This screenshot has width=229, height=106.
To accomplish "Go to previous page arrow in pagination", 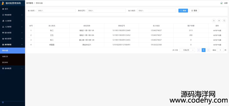I will click(199, 50).
